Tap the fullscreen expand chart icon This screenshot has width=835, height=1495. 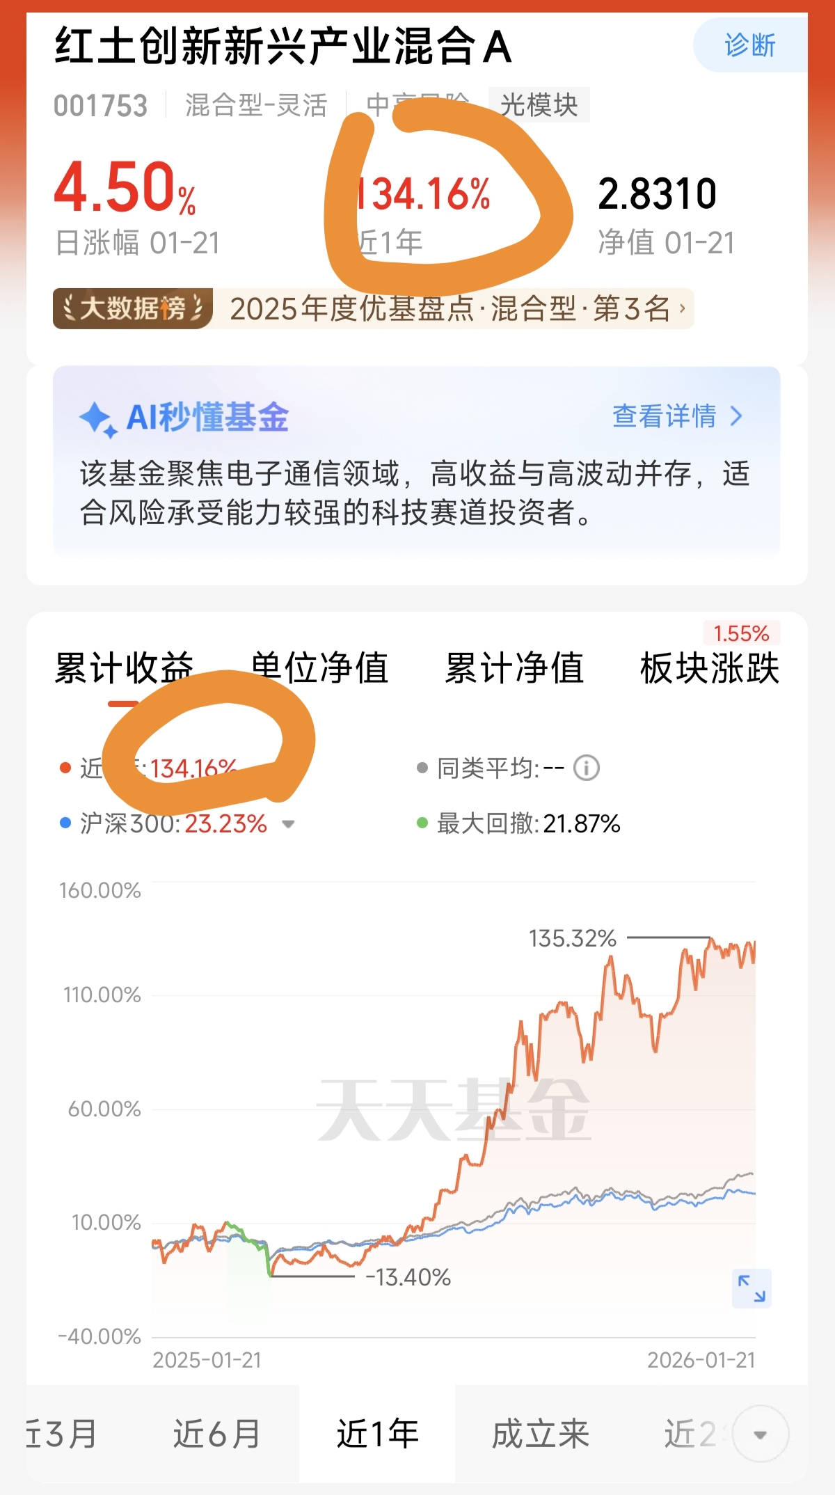tap(751, 1288)
